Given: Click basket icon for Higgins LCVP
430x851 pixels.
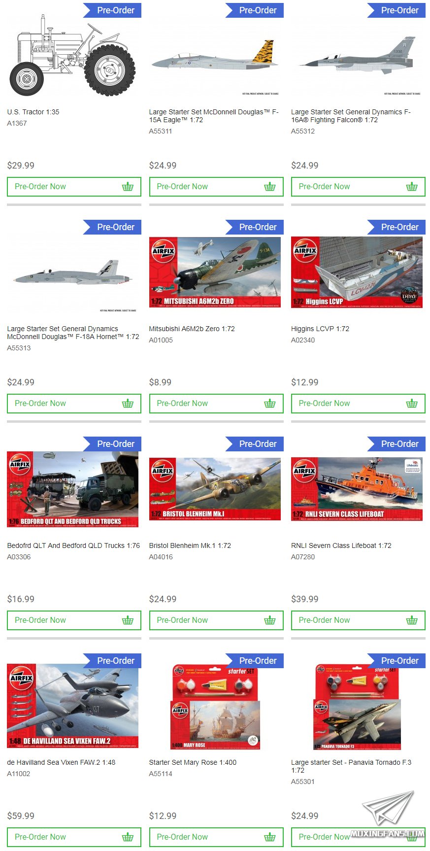Looking at the screenshot, I should [412, 404].
